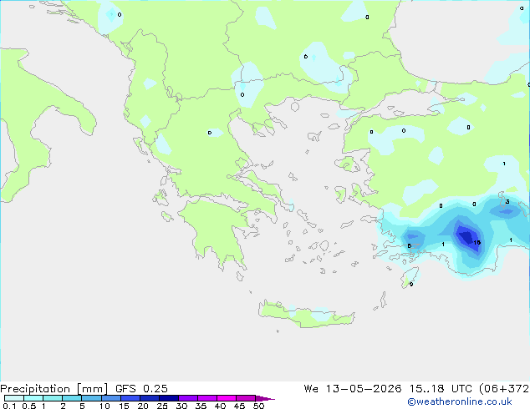
Task: Click the '45' legend scale label
Action: (x=239, y=406)
